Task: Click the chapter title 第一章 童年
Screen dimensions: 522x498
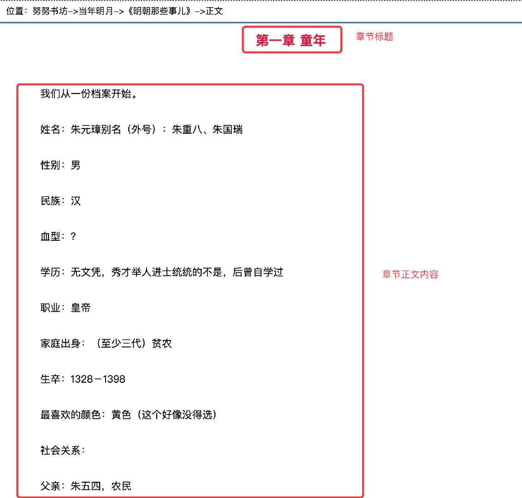Action: pos(291,40)
